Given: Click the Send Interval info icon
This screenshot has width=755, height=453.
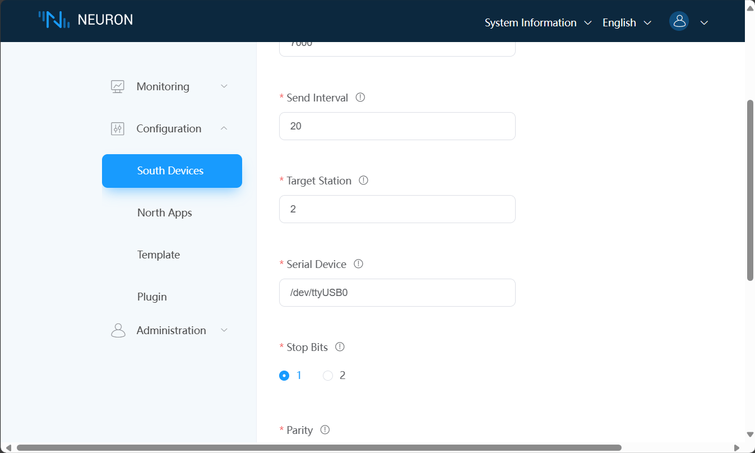Looking at the screenshot, I should (x=360, y=97).
